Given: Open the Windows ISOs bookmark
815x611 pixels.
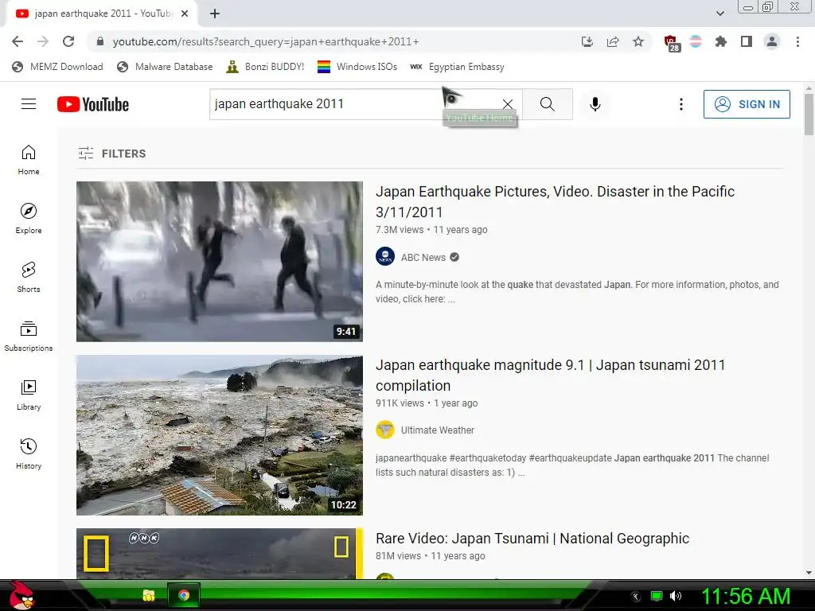Looking at the screenshot, I should click(x=357, y=67).
